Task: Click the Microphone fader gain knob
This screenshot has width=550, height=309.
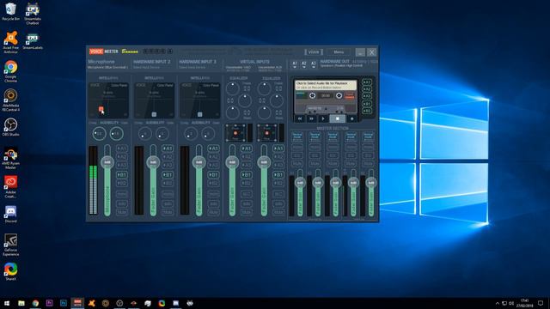Action: point(107,162)
